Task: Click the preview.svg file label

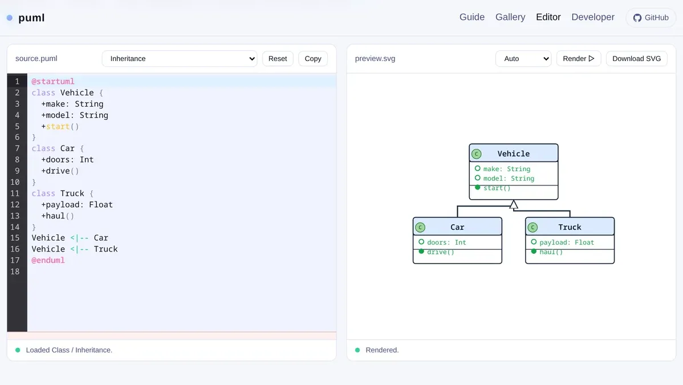Action: click(375, 58)
